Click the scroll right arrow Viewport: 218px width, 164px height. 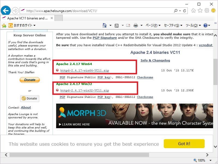click(x=207, y=155)
